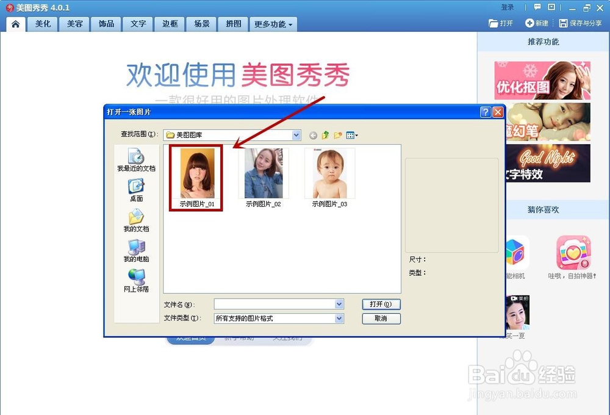Image resolution: width=610 pixels, height=415 pixels.
Task: Click the 新建 toolbar button
Action: pyautogui.click(x=537, y=23)
